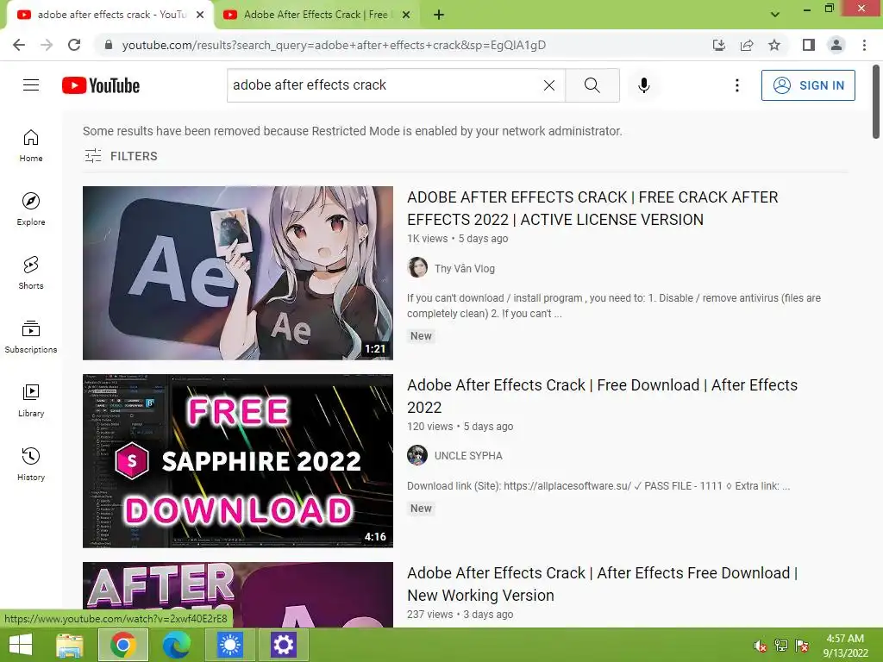Viewport: 883px width, 662px height.
Task: Open Chrome profile avatar
Action: click(x=836, y=45)
